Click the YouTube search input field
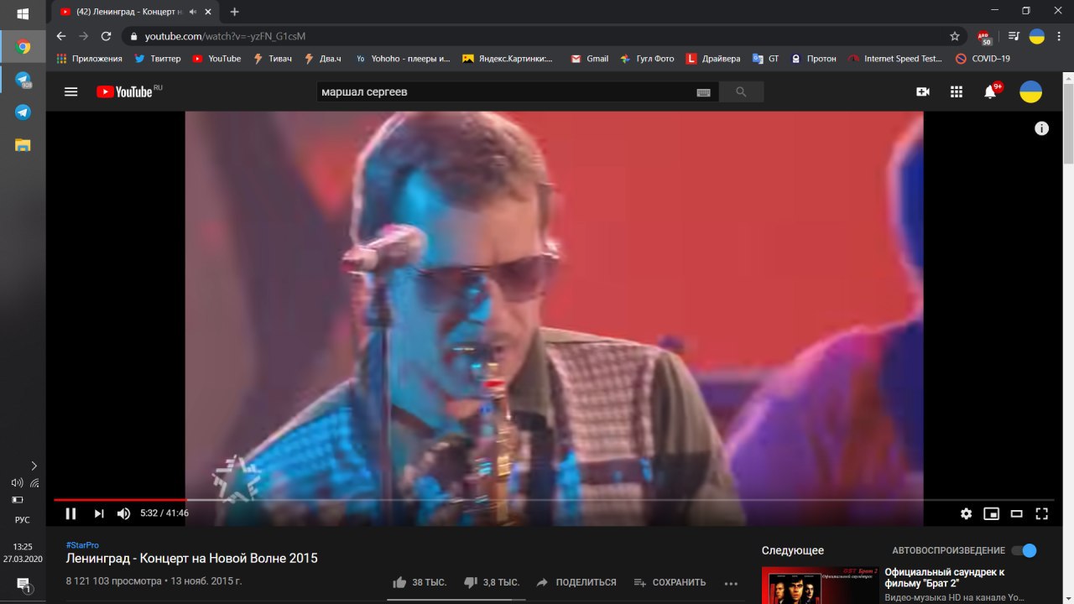Screen dimensions: 1074x604 click(x=506, y=92)
